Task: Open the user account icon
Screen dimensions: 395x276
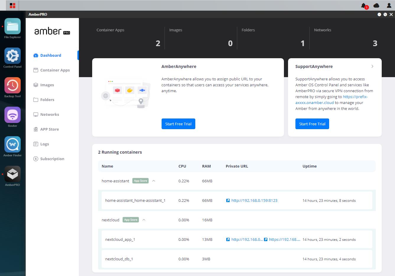Action: [389, 5]
